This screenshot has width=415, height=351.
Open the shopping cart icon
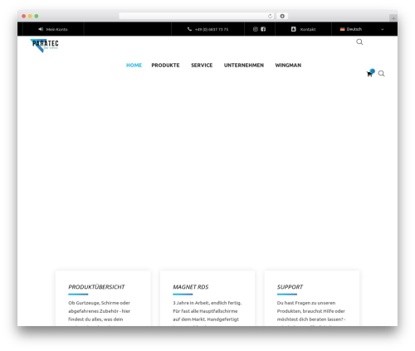369,74
